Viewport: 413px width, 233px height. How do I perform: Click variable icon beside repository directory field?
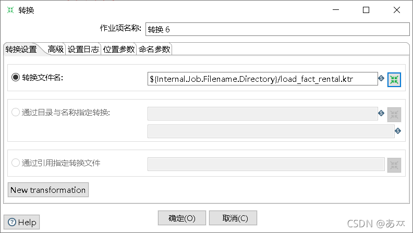click(381, 113)
